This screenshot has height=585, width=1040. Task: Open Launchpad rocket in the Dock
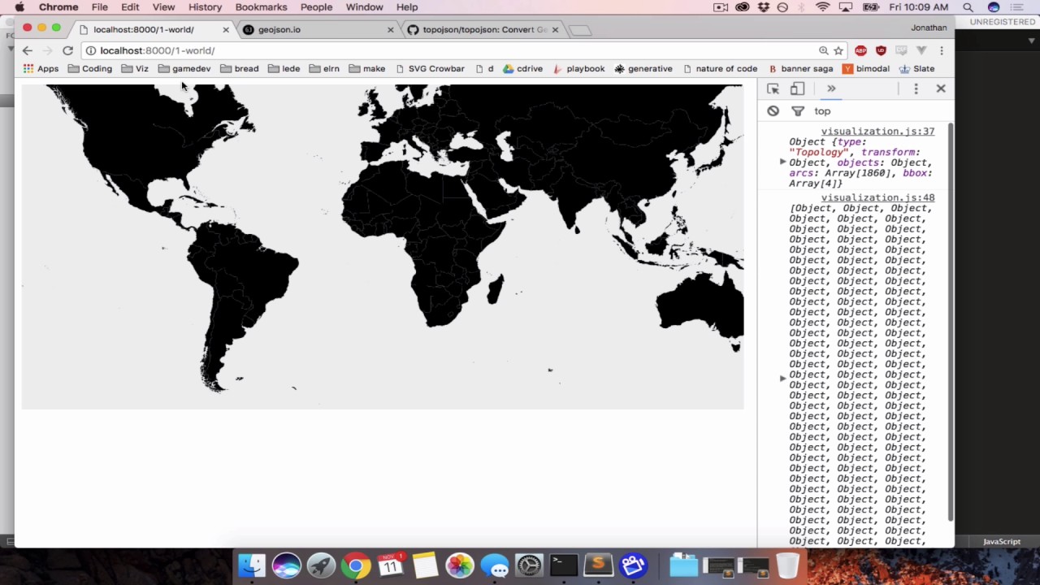(x=321, y=565)
